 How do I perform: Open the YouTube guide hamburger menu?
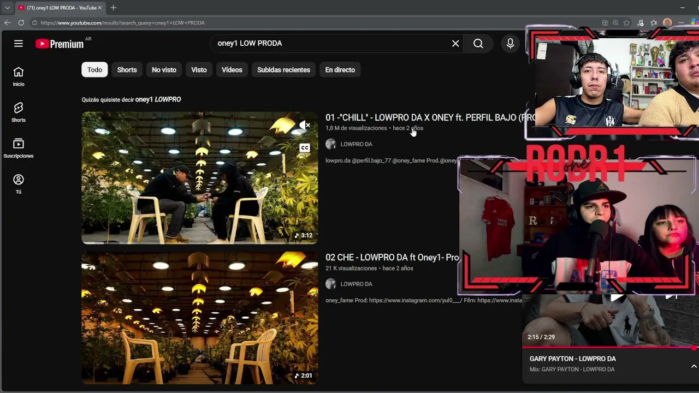click(19, 44)
